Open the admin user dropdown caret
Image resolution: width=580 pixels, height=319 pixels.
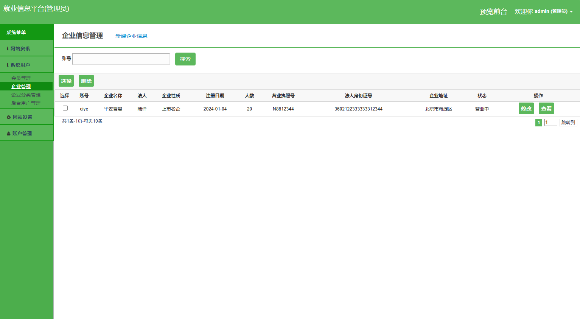[571, 12]
